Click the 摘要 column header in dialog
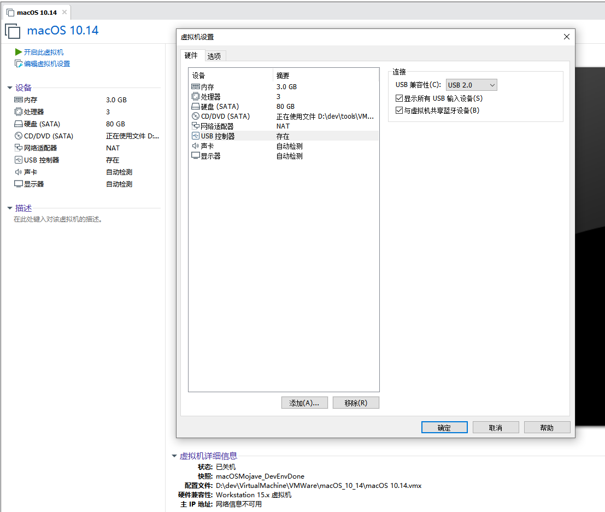605x512 pixels. coord(326,75)
